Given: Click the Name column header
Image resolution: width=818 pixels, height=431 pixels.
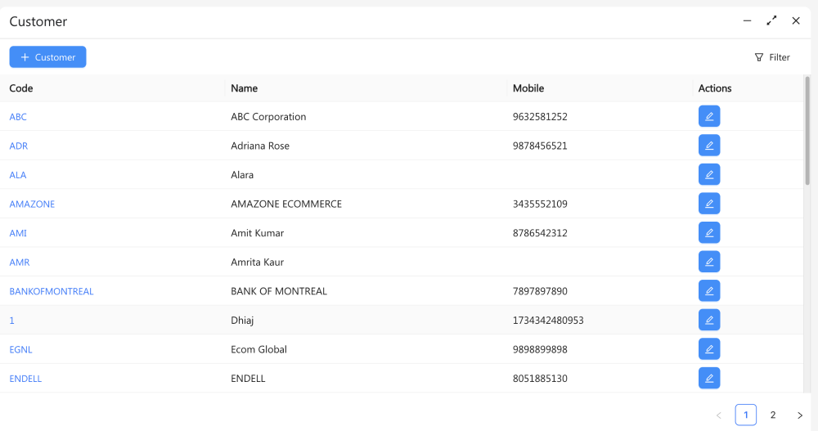Looking at the screenshot, I should (245, 88).
